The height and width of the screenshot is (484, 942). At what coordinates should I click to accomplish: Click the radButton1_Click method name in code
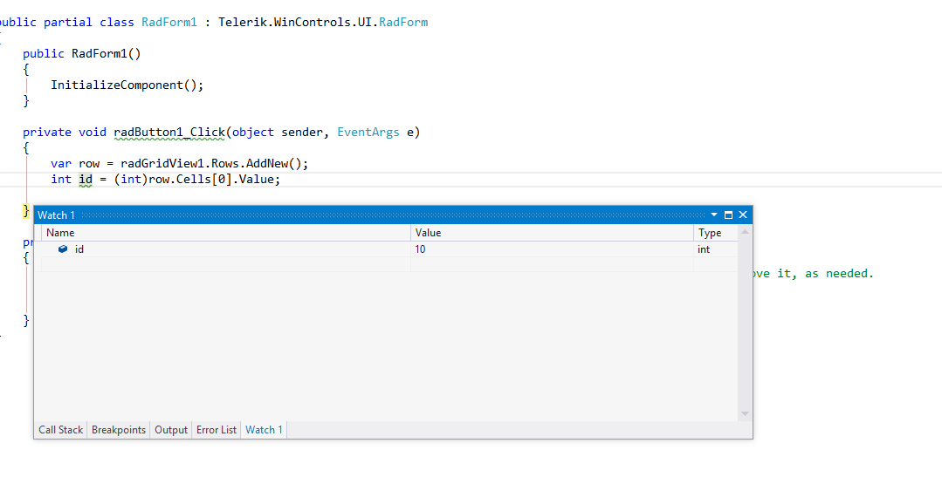pyautogui.click(x=169, y=133)
